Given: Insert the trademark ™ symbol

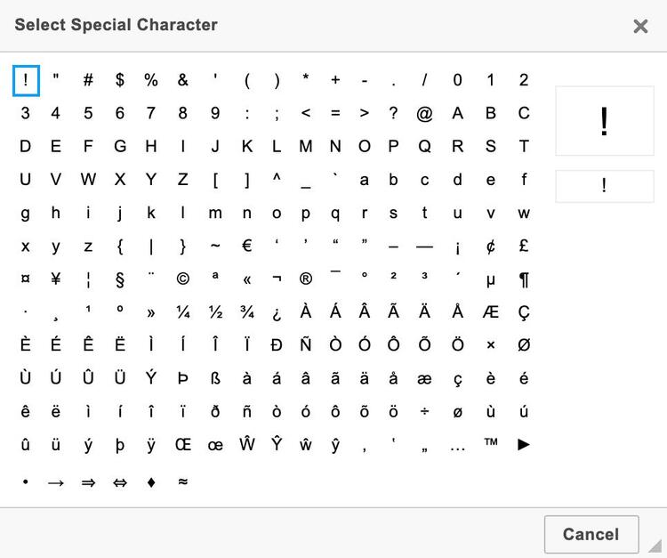Looking at the screenshot, I should coord(490,443).
